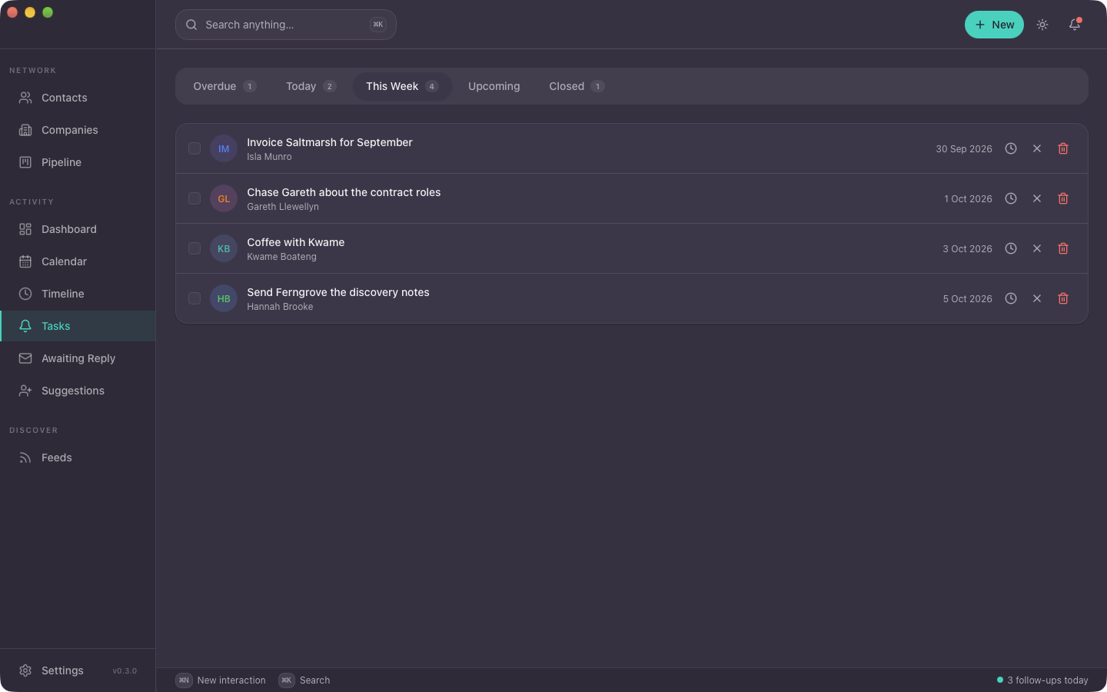Dismiss the Invoice Saltmarsh for September task
Image resolution: width=1107 pixels, height=692 pixels.
[x=1037, y=148]
